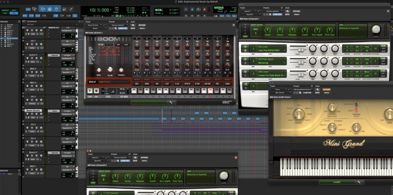The image size is (393, 195).
Task: Click the Boom SWING knob
Action: click(x=99, y=70)
